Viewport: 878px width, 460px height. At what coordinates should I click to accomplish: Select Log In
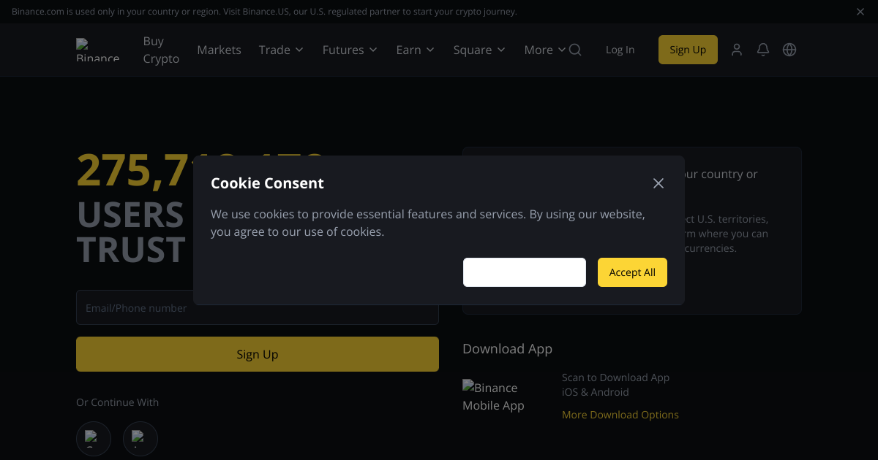click(x=620, y=50)
